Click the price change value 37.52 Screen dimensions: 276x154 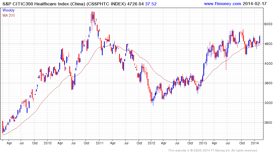click(x=151, y=4)
